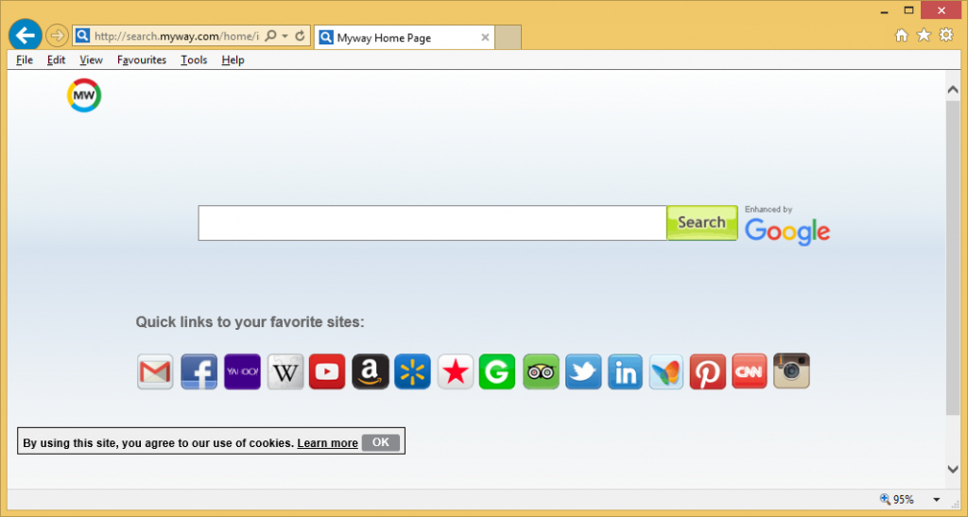Open the Instagram camera icon
This screenshot has height=517, width=968.
(x=791, y=371)
